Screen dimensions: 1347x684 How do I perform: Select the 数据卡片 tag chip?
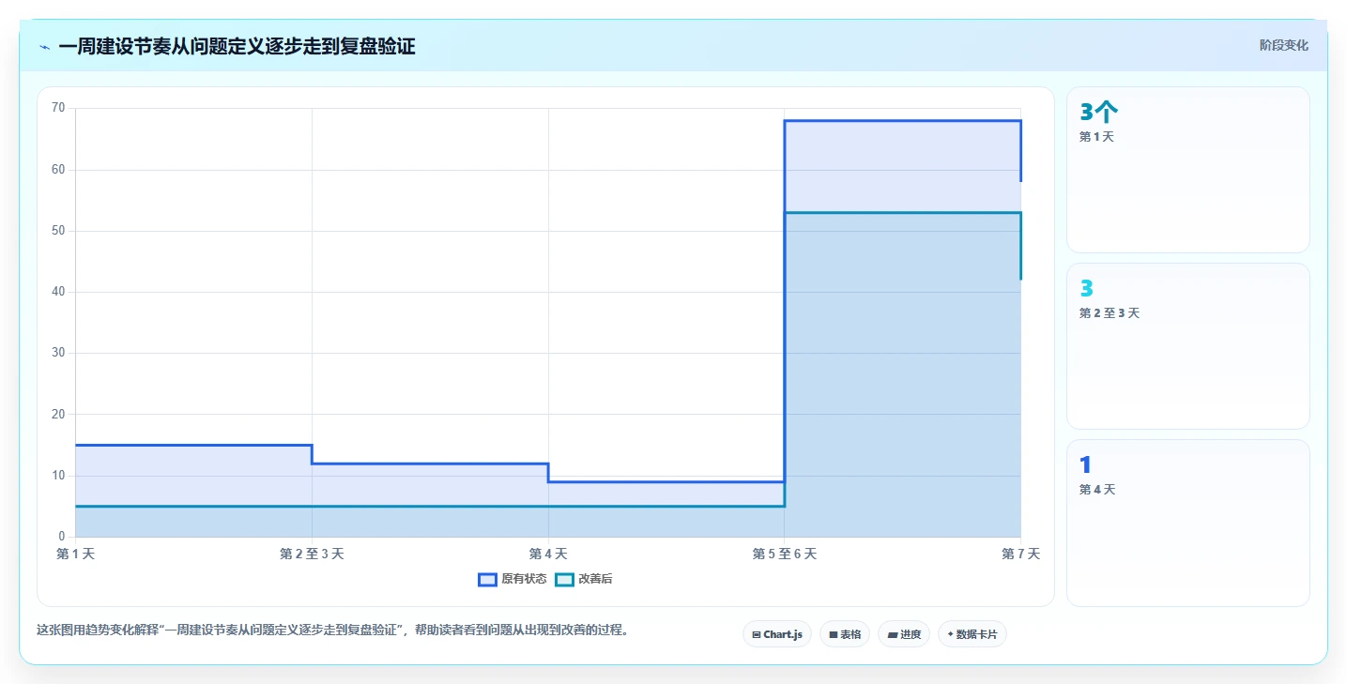point(972,634)
